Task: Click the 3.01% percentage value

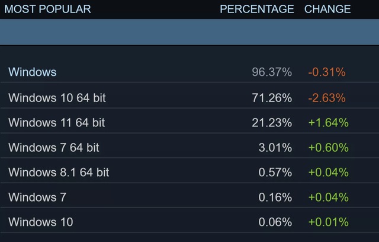Action: [x=275, y=148]
